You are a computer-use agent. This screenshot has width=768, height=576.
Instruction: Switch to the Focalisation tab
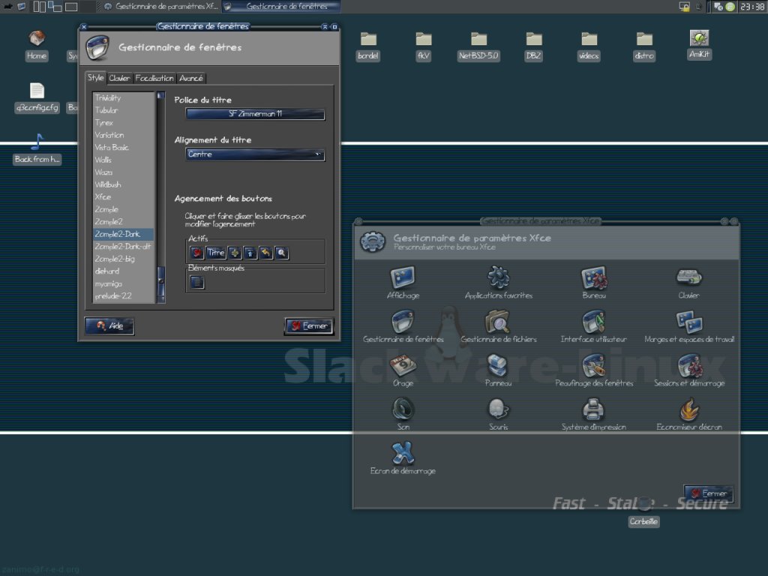(x=154, y=78)
